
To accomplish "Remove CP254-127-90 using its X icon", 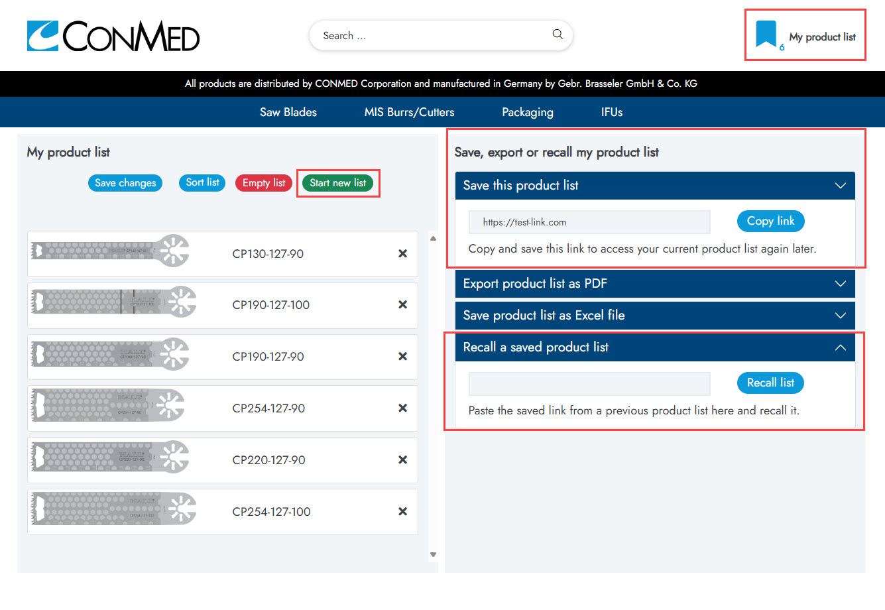I will coord(402,408).
